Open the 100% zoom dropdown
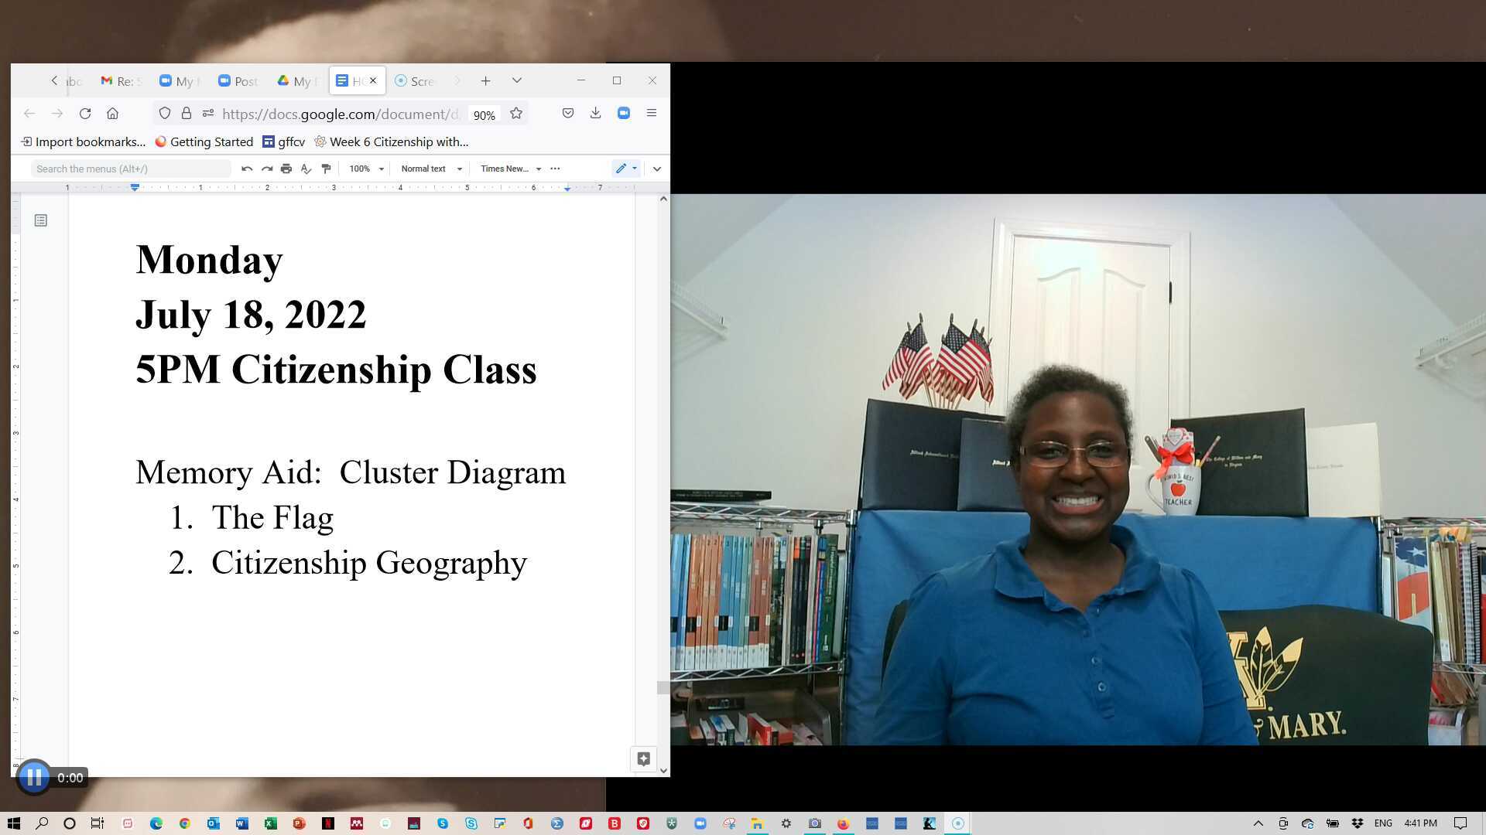 (x=366, y=169)
